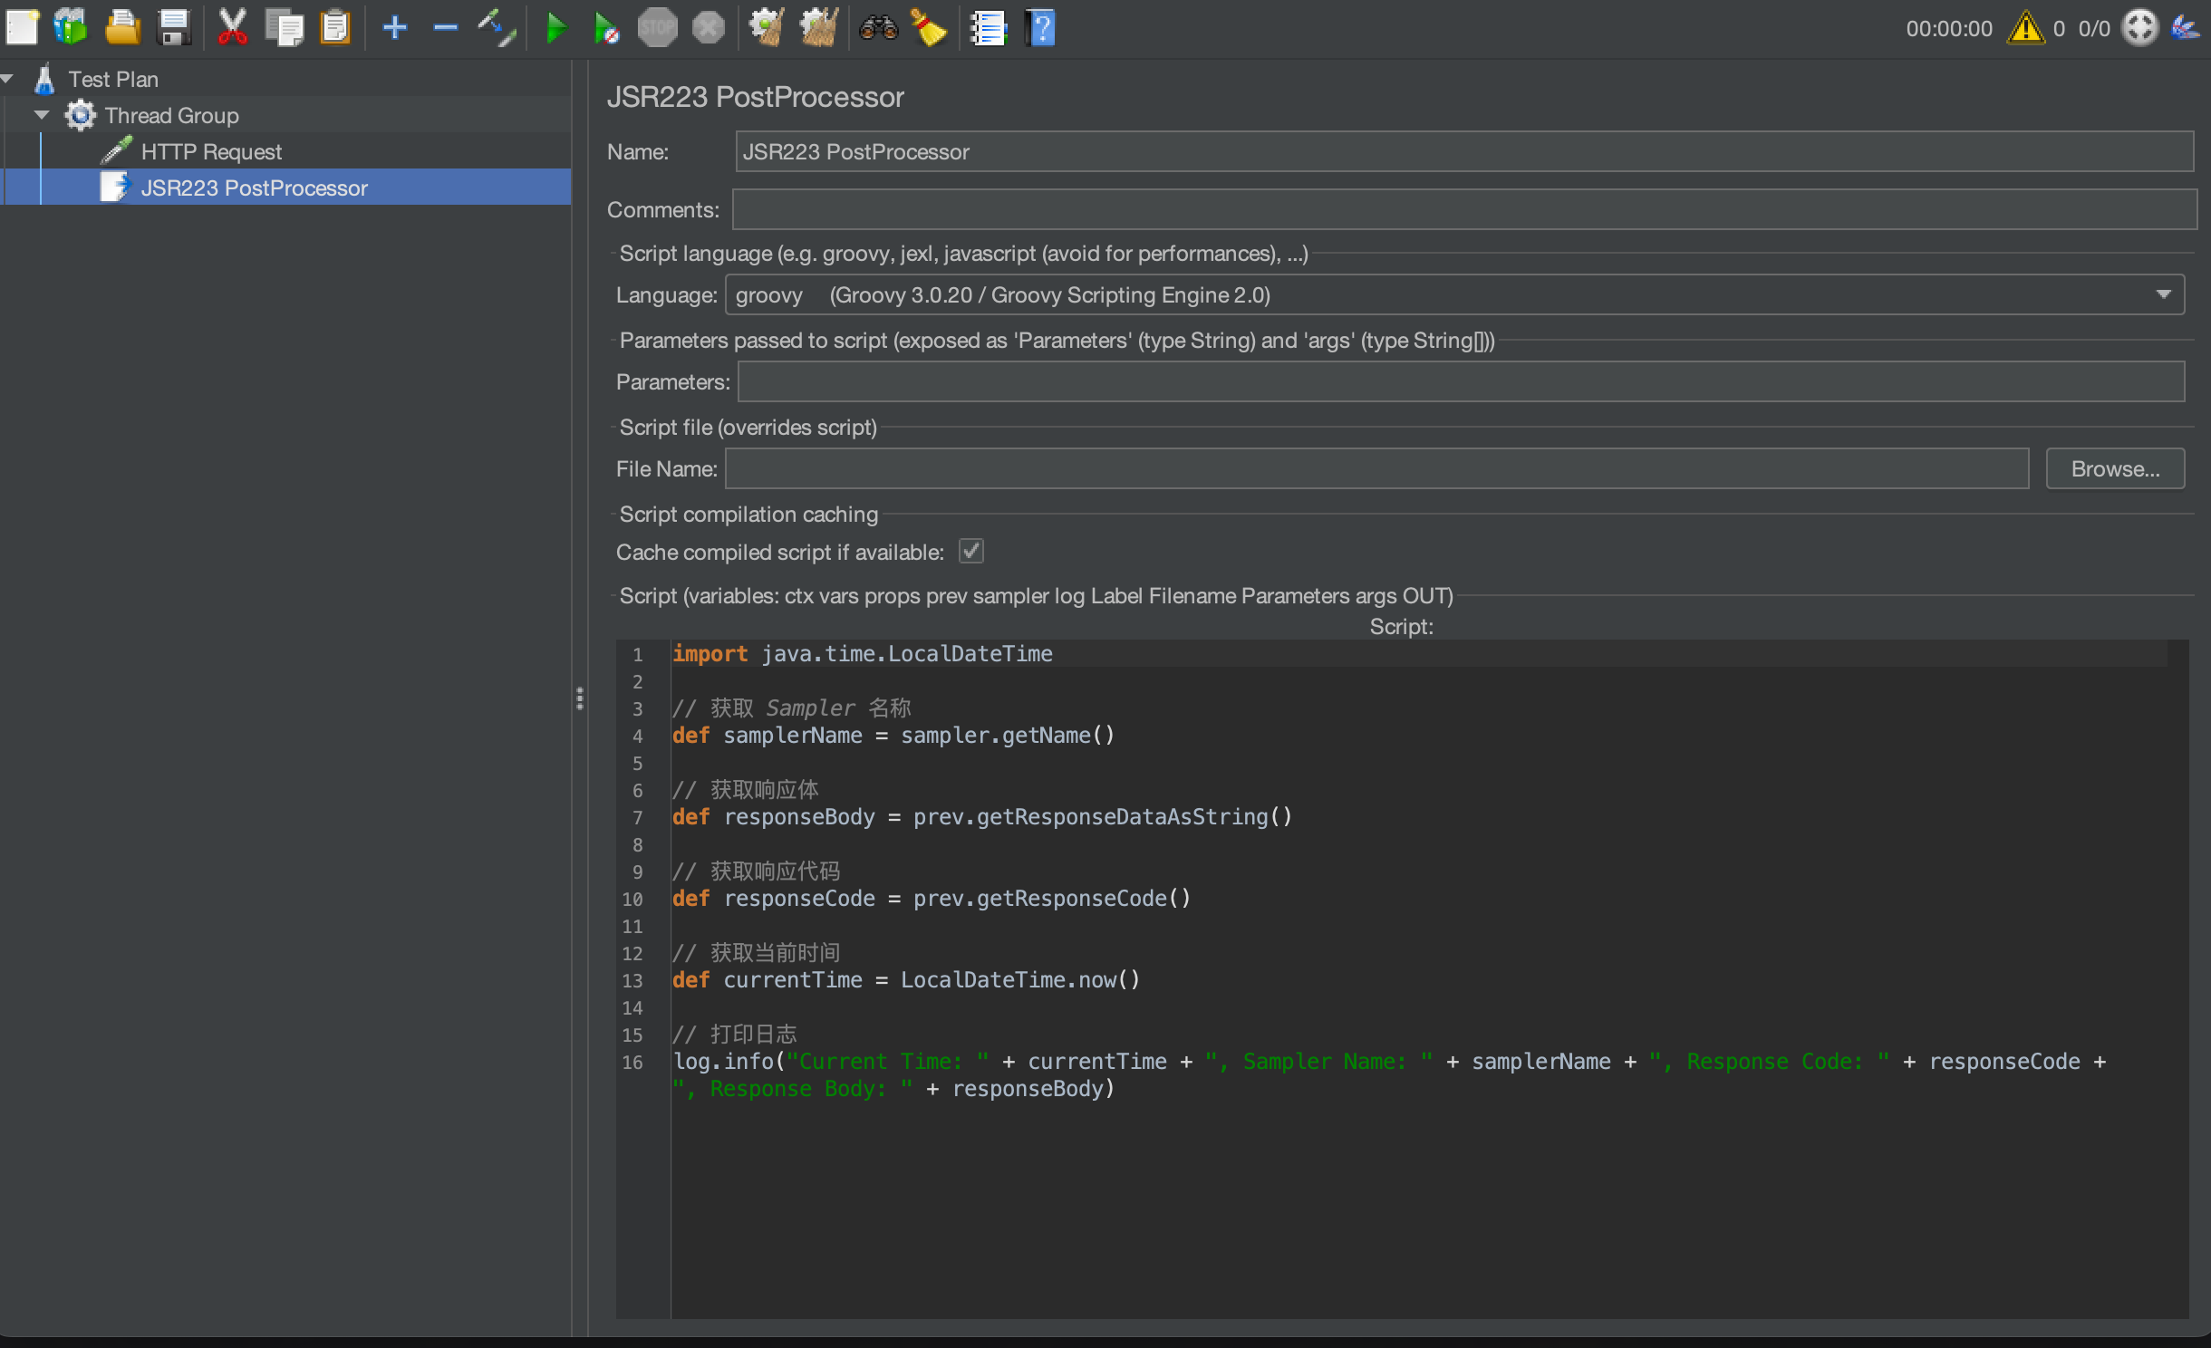Click the Clear All broom-gears icon

point(818,28)
